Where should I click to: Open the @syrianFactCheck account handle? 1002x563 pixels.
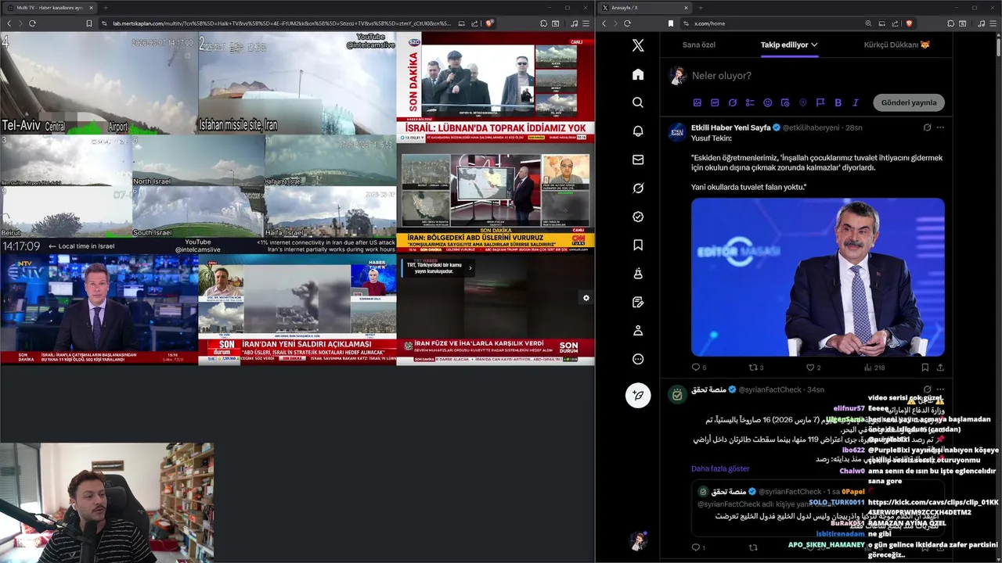(770, 389)
